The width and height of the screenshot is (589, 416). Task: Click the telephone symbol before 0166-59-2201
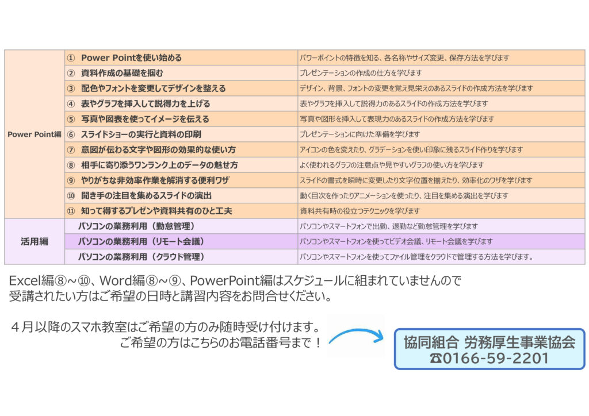pyautogui.click(x=435, y=359)
